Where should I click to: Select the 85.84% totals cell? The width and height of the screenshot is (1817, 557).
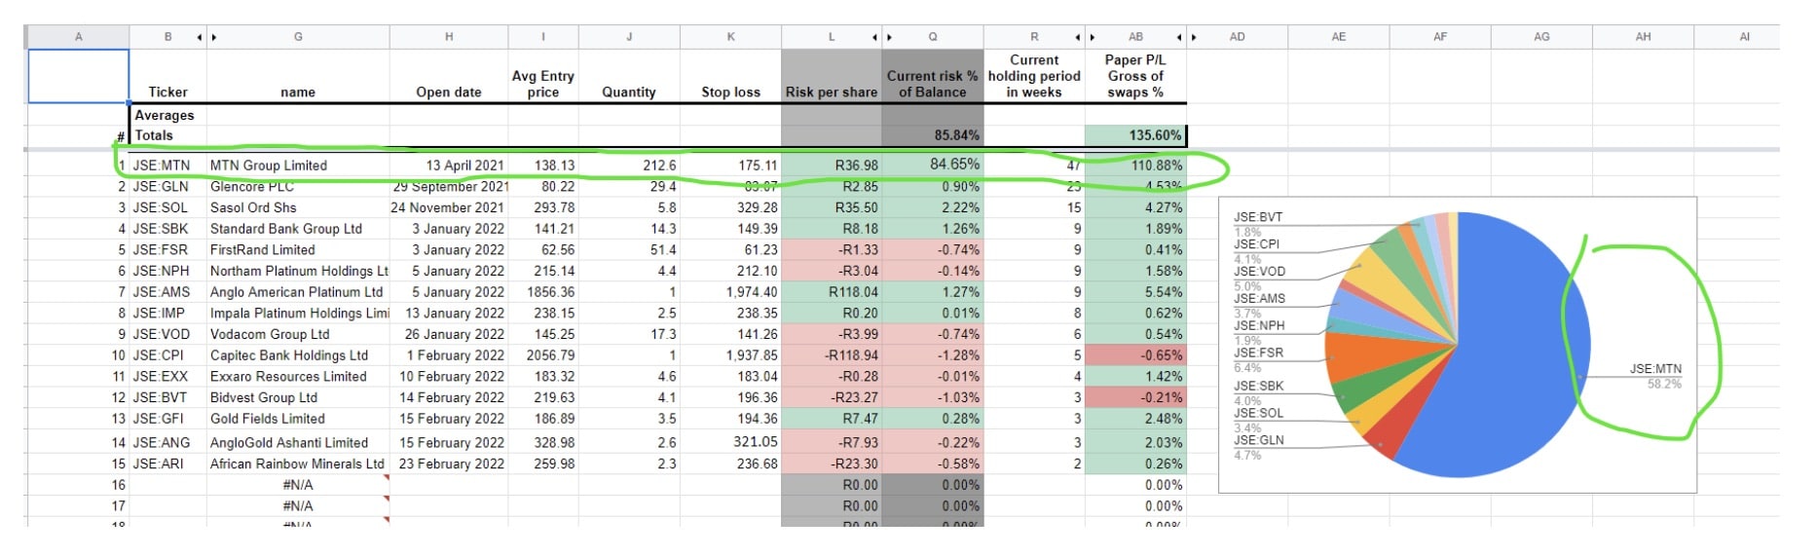click(933, 135)
